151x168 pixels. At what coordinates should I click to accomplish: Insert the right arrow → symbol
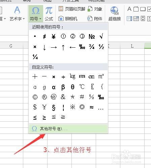click(x=54, y=47)
